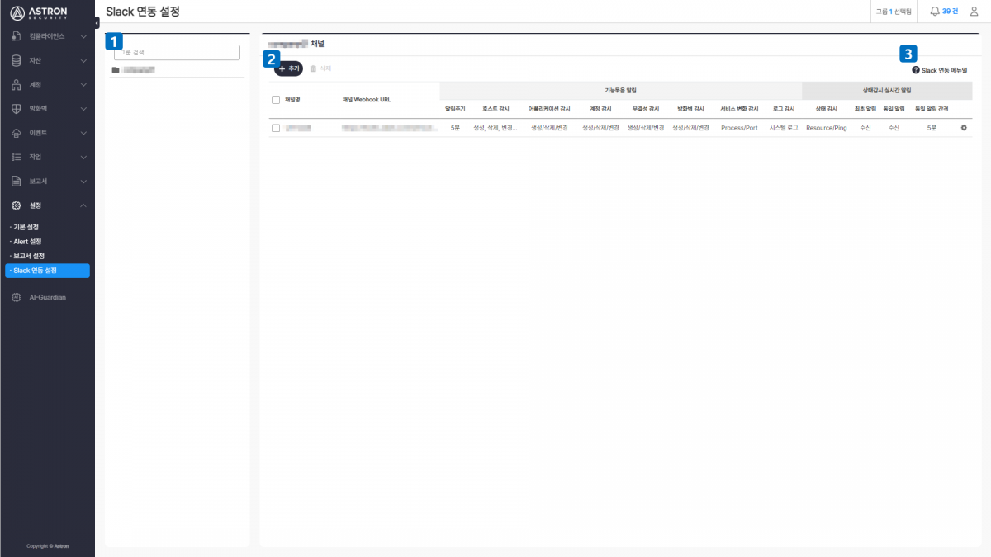Click the 보고서 document icon
The height and width of the screenshot is (557, 991).
point(17,181)
